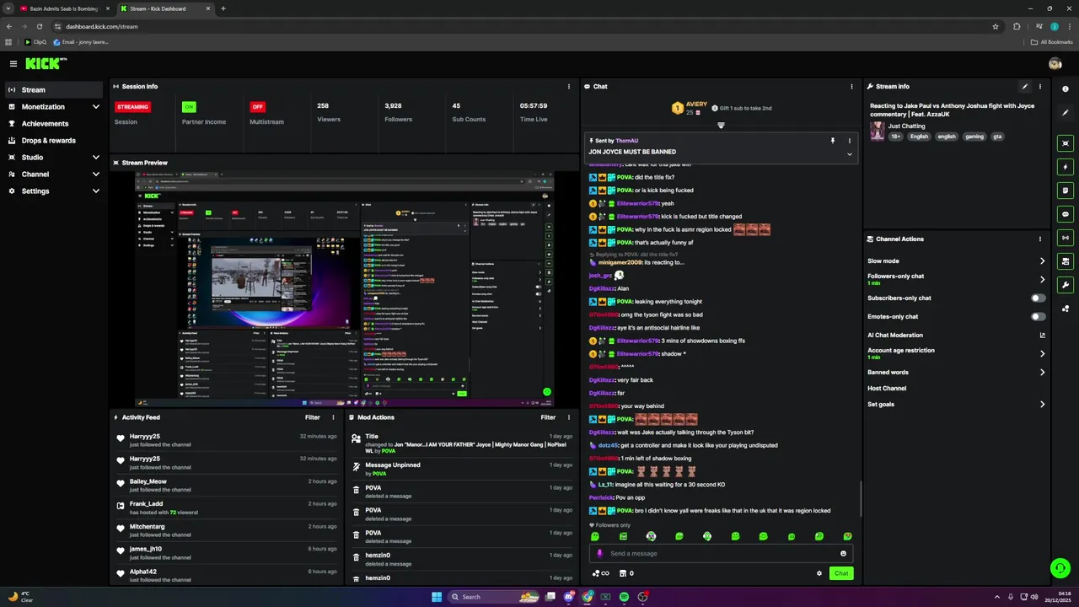This screenshot has height=607, width=1079.
Task: Open Spotify from the taskbar
Action: pyautogui.click(x=624, y=597)
